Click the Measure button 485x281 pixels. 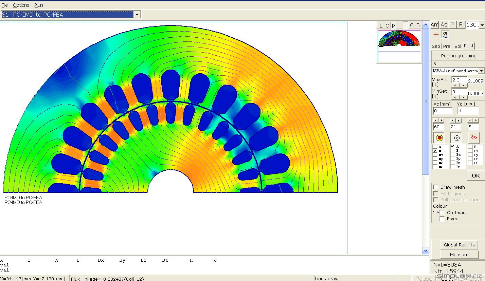459,255
